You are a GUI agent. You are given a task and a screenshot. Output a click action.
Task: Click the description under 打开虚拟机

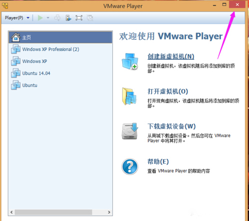(193, 103)
